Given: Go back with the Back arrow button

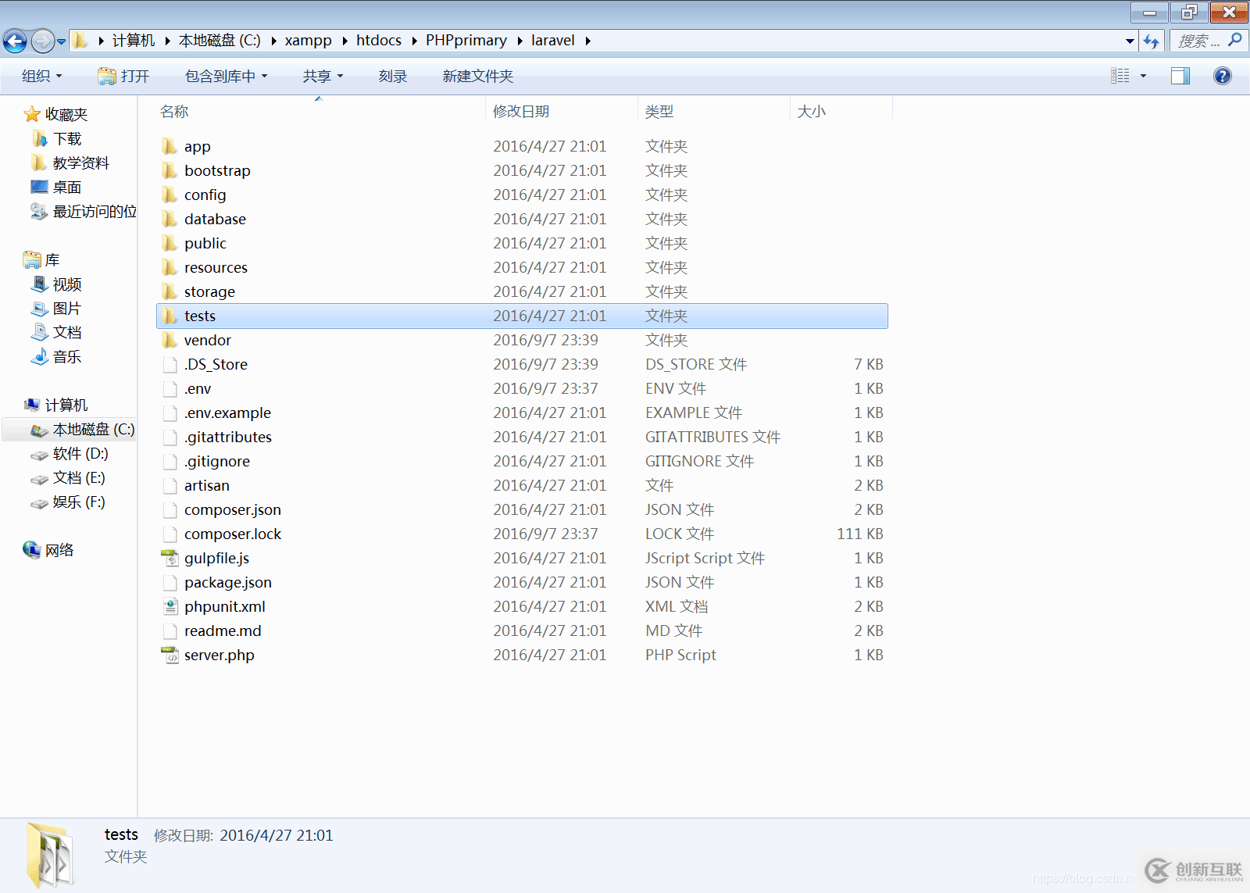Looking at the screenshot, I should 15,41.
